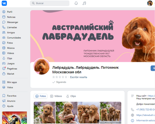Open the community round avatar photo
The image size is (155, 124).
pyautogui.click(x=42, y=67)
